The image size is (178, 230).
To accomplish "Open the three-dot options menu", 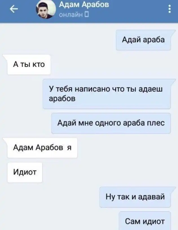I will click(x=170, y=9).
